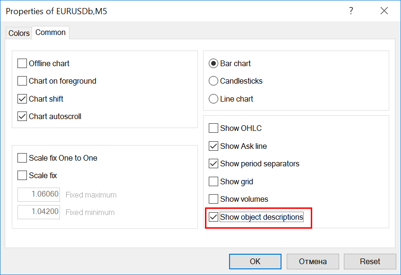
Task: Tick Chart on foreground option
Action: point(22,81)
